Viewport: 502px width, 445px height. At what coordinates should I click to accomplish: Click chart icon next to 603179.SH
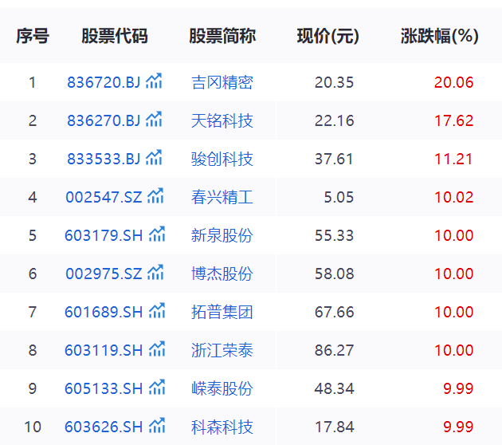coord(158,234)
